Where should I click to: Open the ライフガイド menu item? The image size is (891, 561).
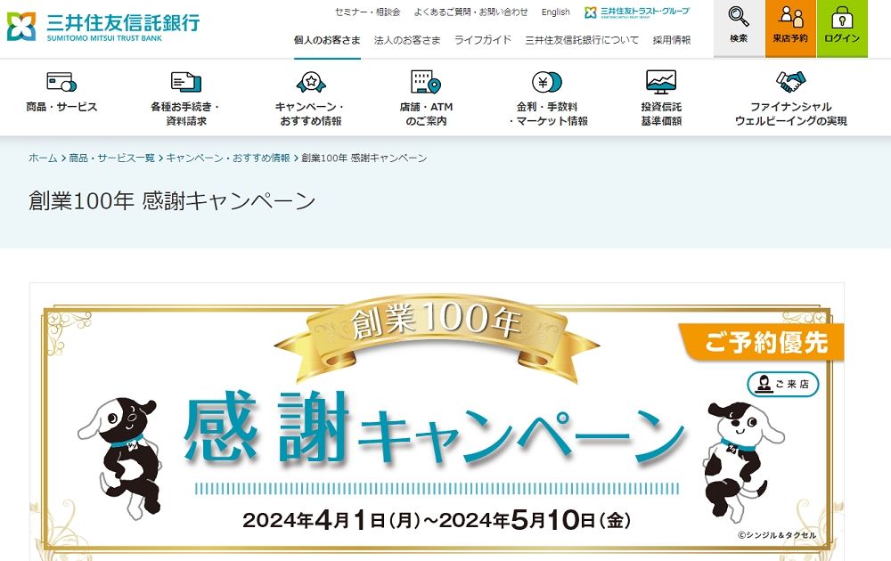pyautogui.click(x=482, y=40)
